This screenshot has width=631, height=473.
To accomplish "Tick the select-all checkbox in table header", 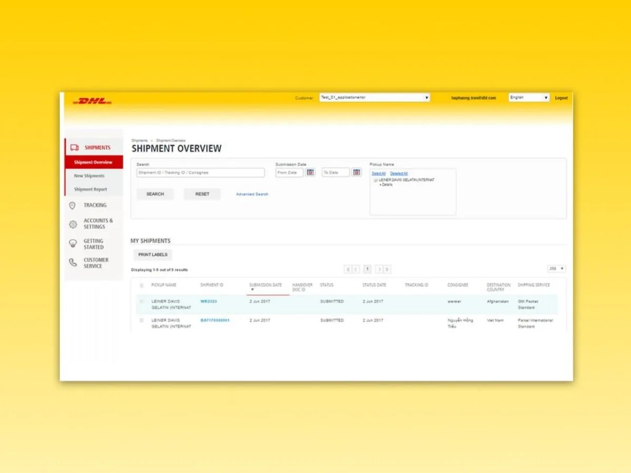I will pos(141,285).
